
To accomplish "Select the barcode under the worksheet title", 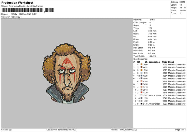I will (x=27, y=10).
